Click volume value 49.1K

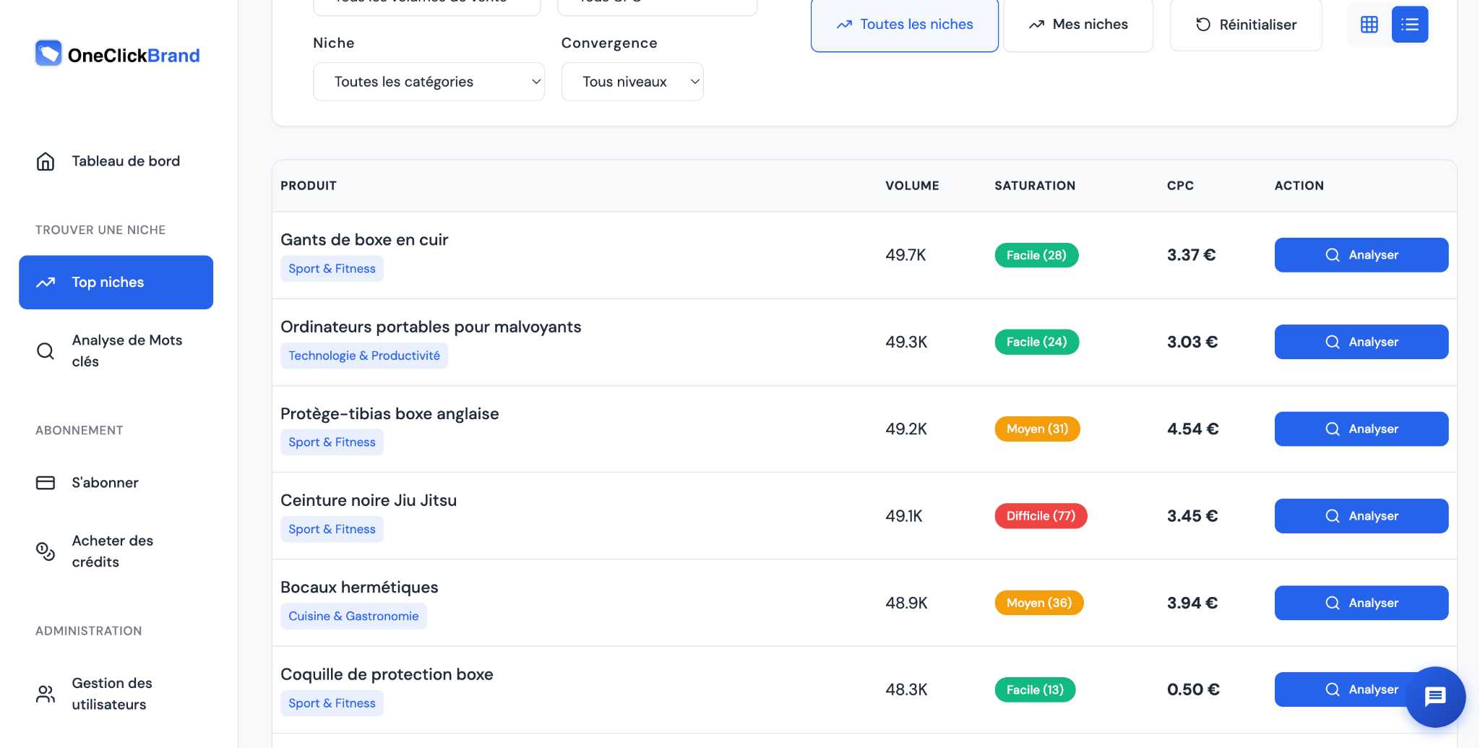[904, 516]
